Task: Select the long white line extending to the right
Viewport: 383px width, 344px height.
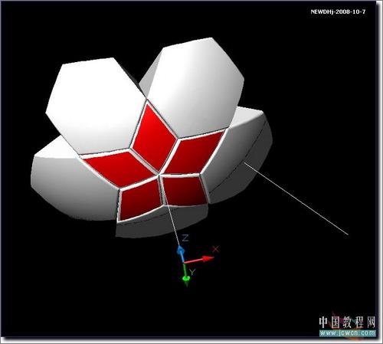Action: click(x=296, y=198)
